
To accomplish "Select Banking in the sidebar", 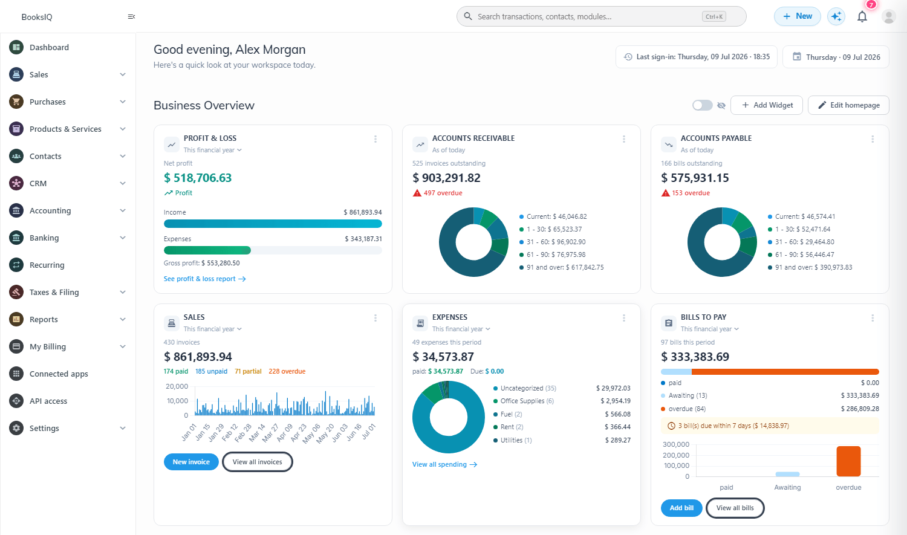I will tap(68, 238).
